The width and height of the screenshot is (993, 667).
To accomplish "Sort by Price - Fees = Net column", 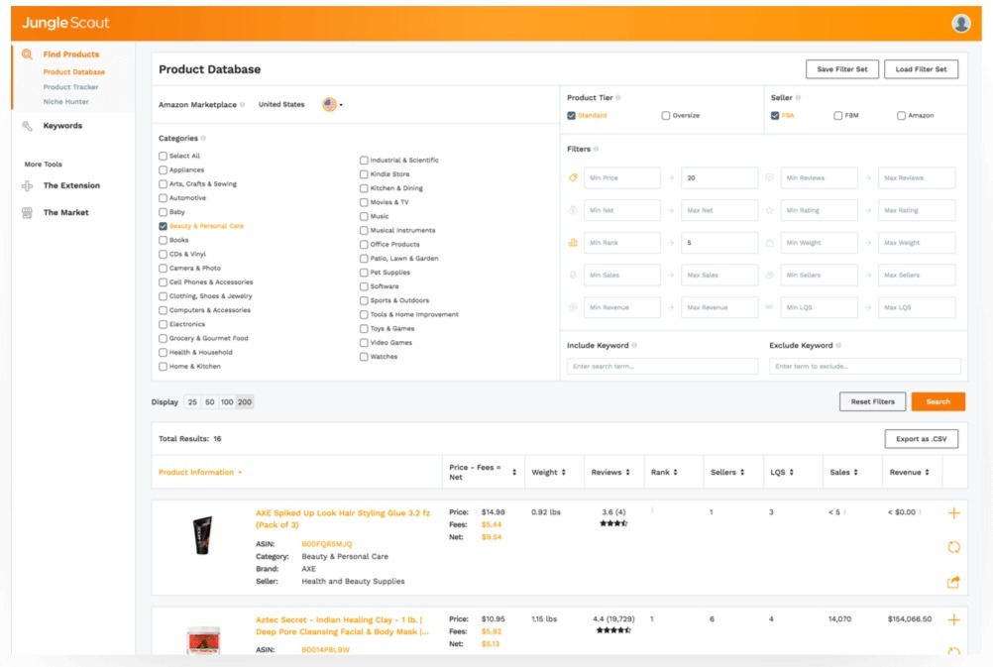I will click(x=514, y=473).
